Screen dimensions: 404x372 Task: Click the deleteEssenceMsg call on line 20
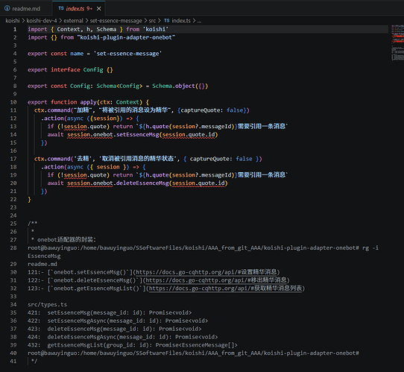click(142, 183)
